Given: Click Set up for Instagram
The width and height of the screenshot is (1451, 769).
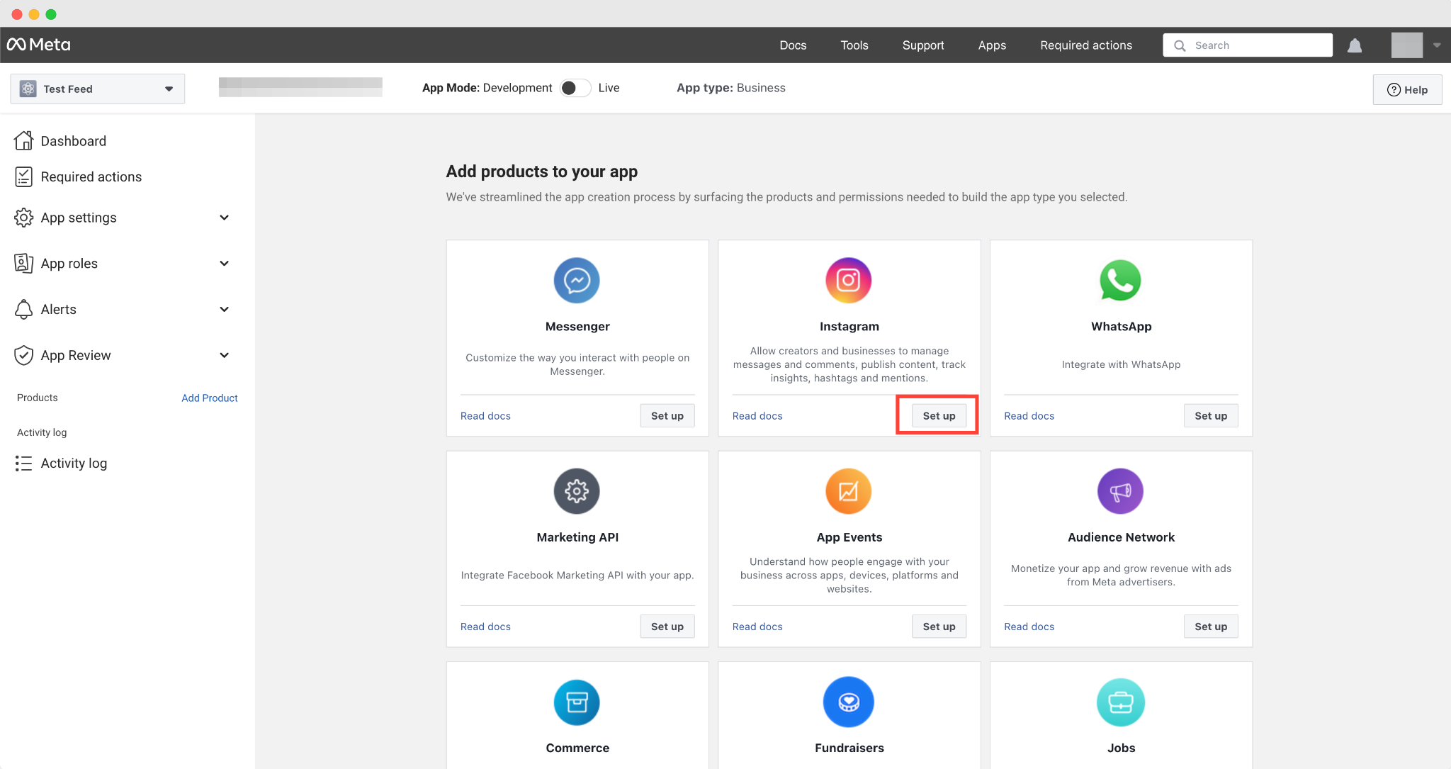Looking at the screenshot, I should pyautogui.click(x=939, y=416).
